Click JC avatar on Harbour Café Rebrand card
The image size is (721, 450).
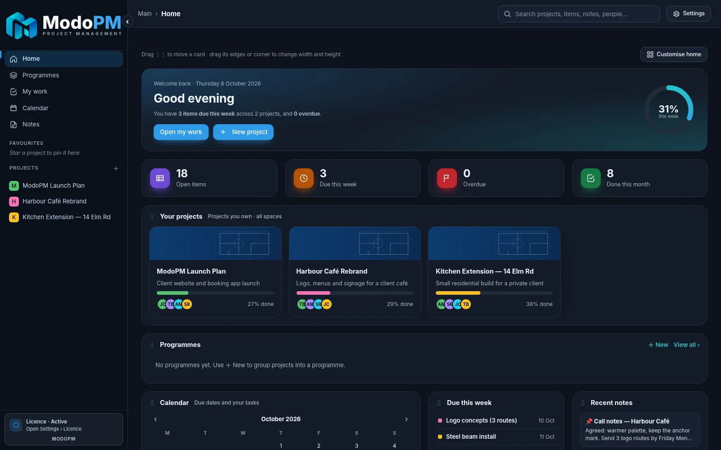(x=327, y=304)
